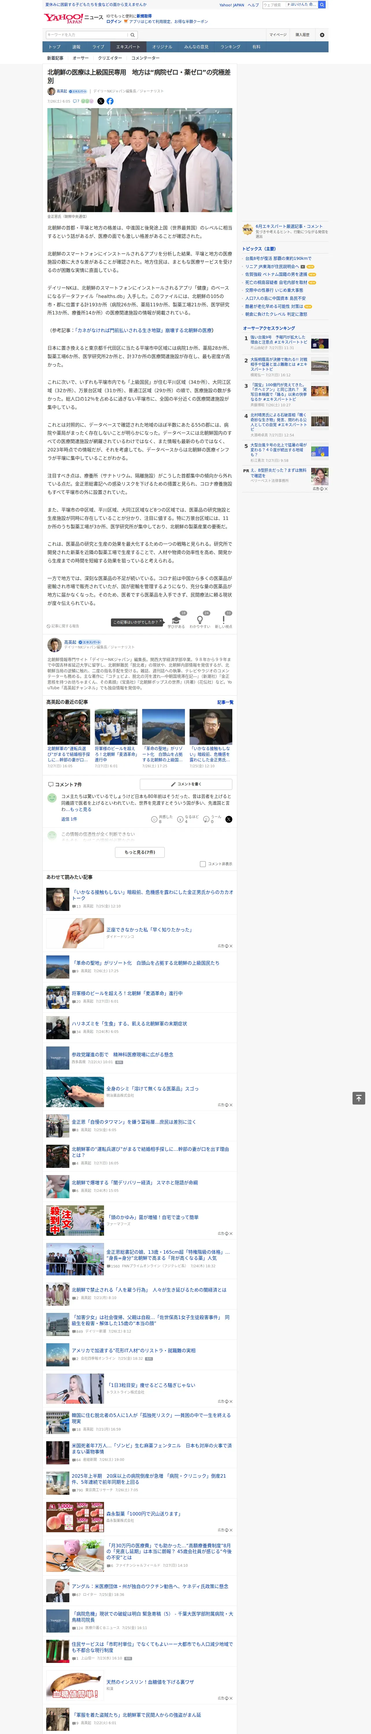Open topic 台風8号が復活 那覇の東約190kmで
The height and width of the screenshot is (1734, 371).
(x=278, y=258)
